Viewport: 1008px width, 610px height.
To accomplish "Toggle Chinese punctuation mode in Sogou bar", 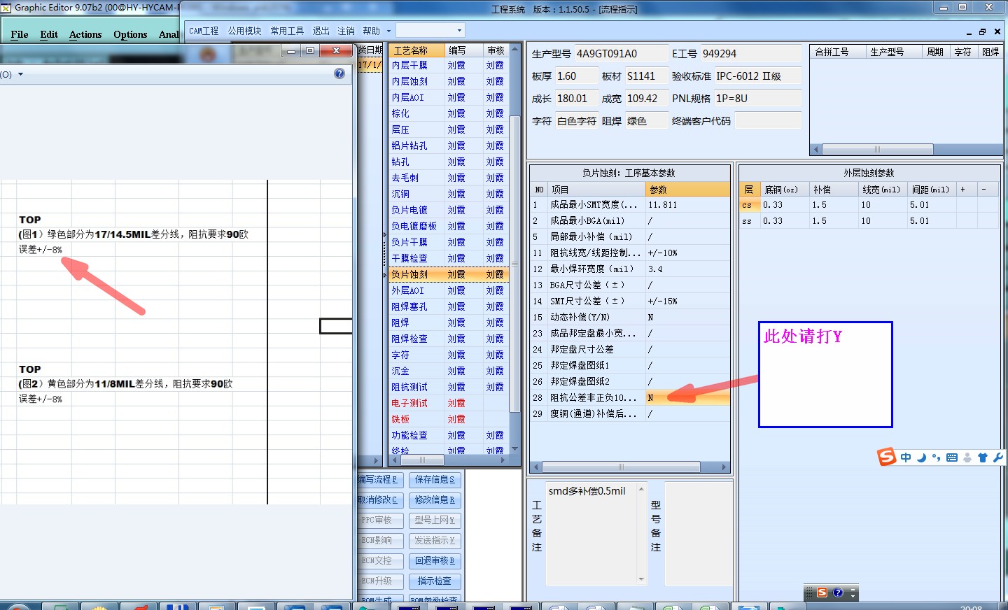I will tap(937, 457).
